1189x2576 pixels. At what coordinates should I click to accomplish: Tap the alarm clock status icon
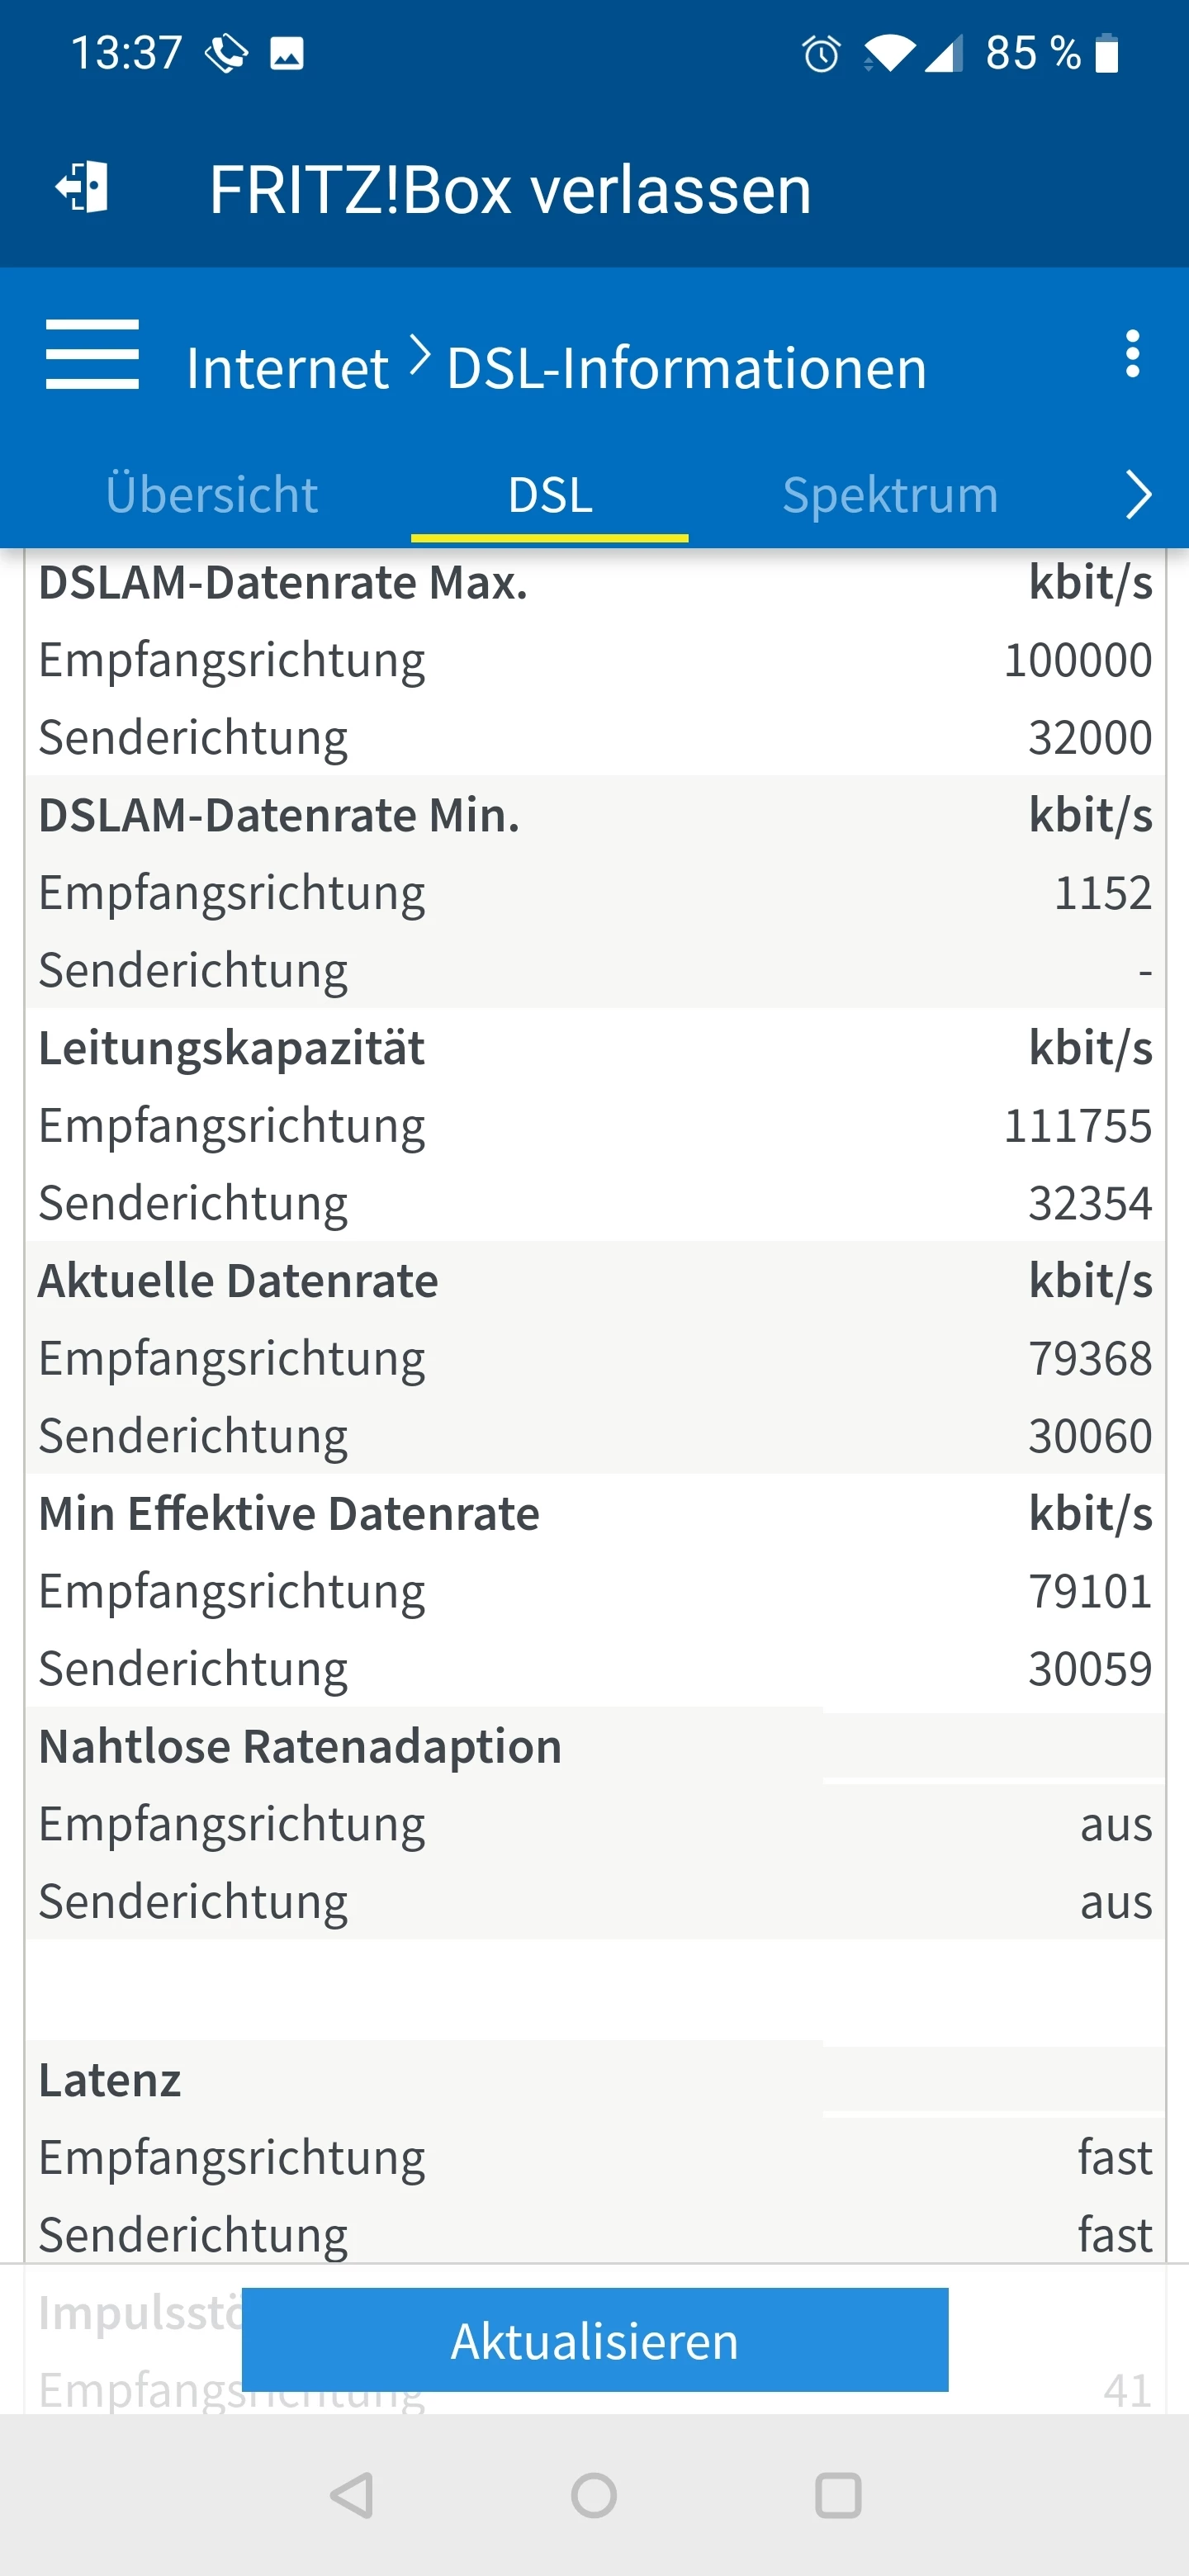click(x=821, y=54)
